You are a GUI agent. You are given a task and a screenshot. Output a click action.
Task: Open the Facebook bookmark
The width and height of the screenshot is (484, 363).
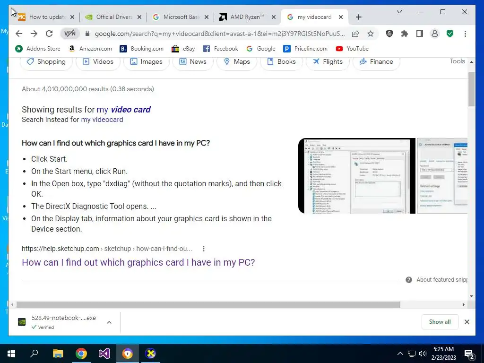coord(221,49)
